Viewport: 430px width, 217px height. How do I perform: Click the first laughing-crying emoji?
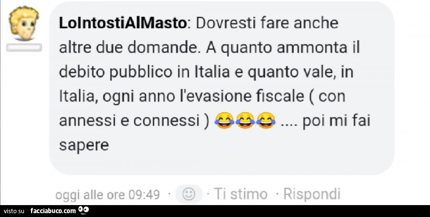224,120
